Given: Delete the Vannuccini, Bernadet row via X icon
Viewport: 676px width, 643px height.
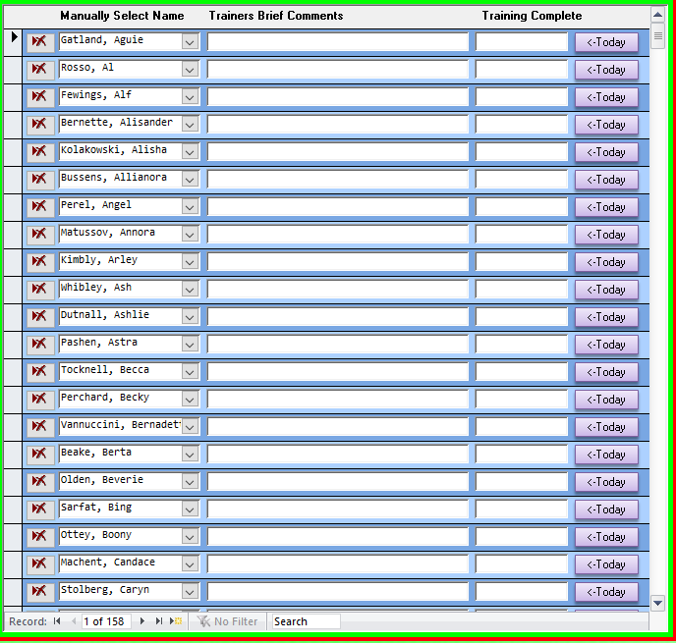Looking at the screenshot, I should [40, 427].
